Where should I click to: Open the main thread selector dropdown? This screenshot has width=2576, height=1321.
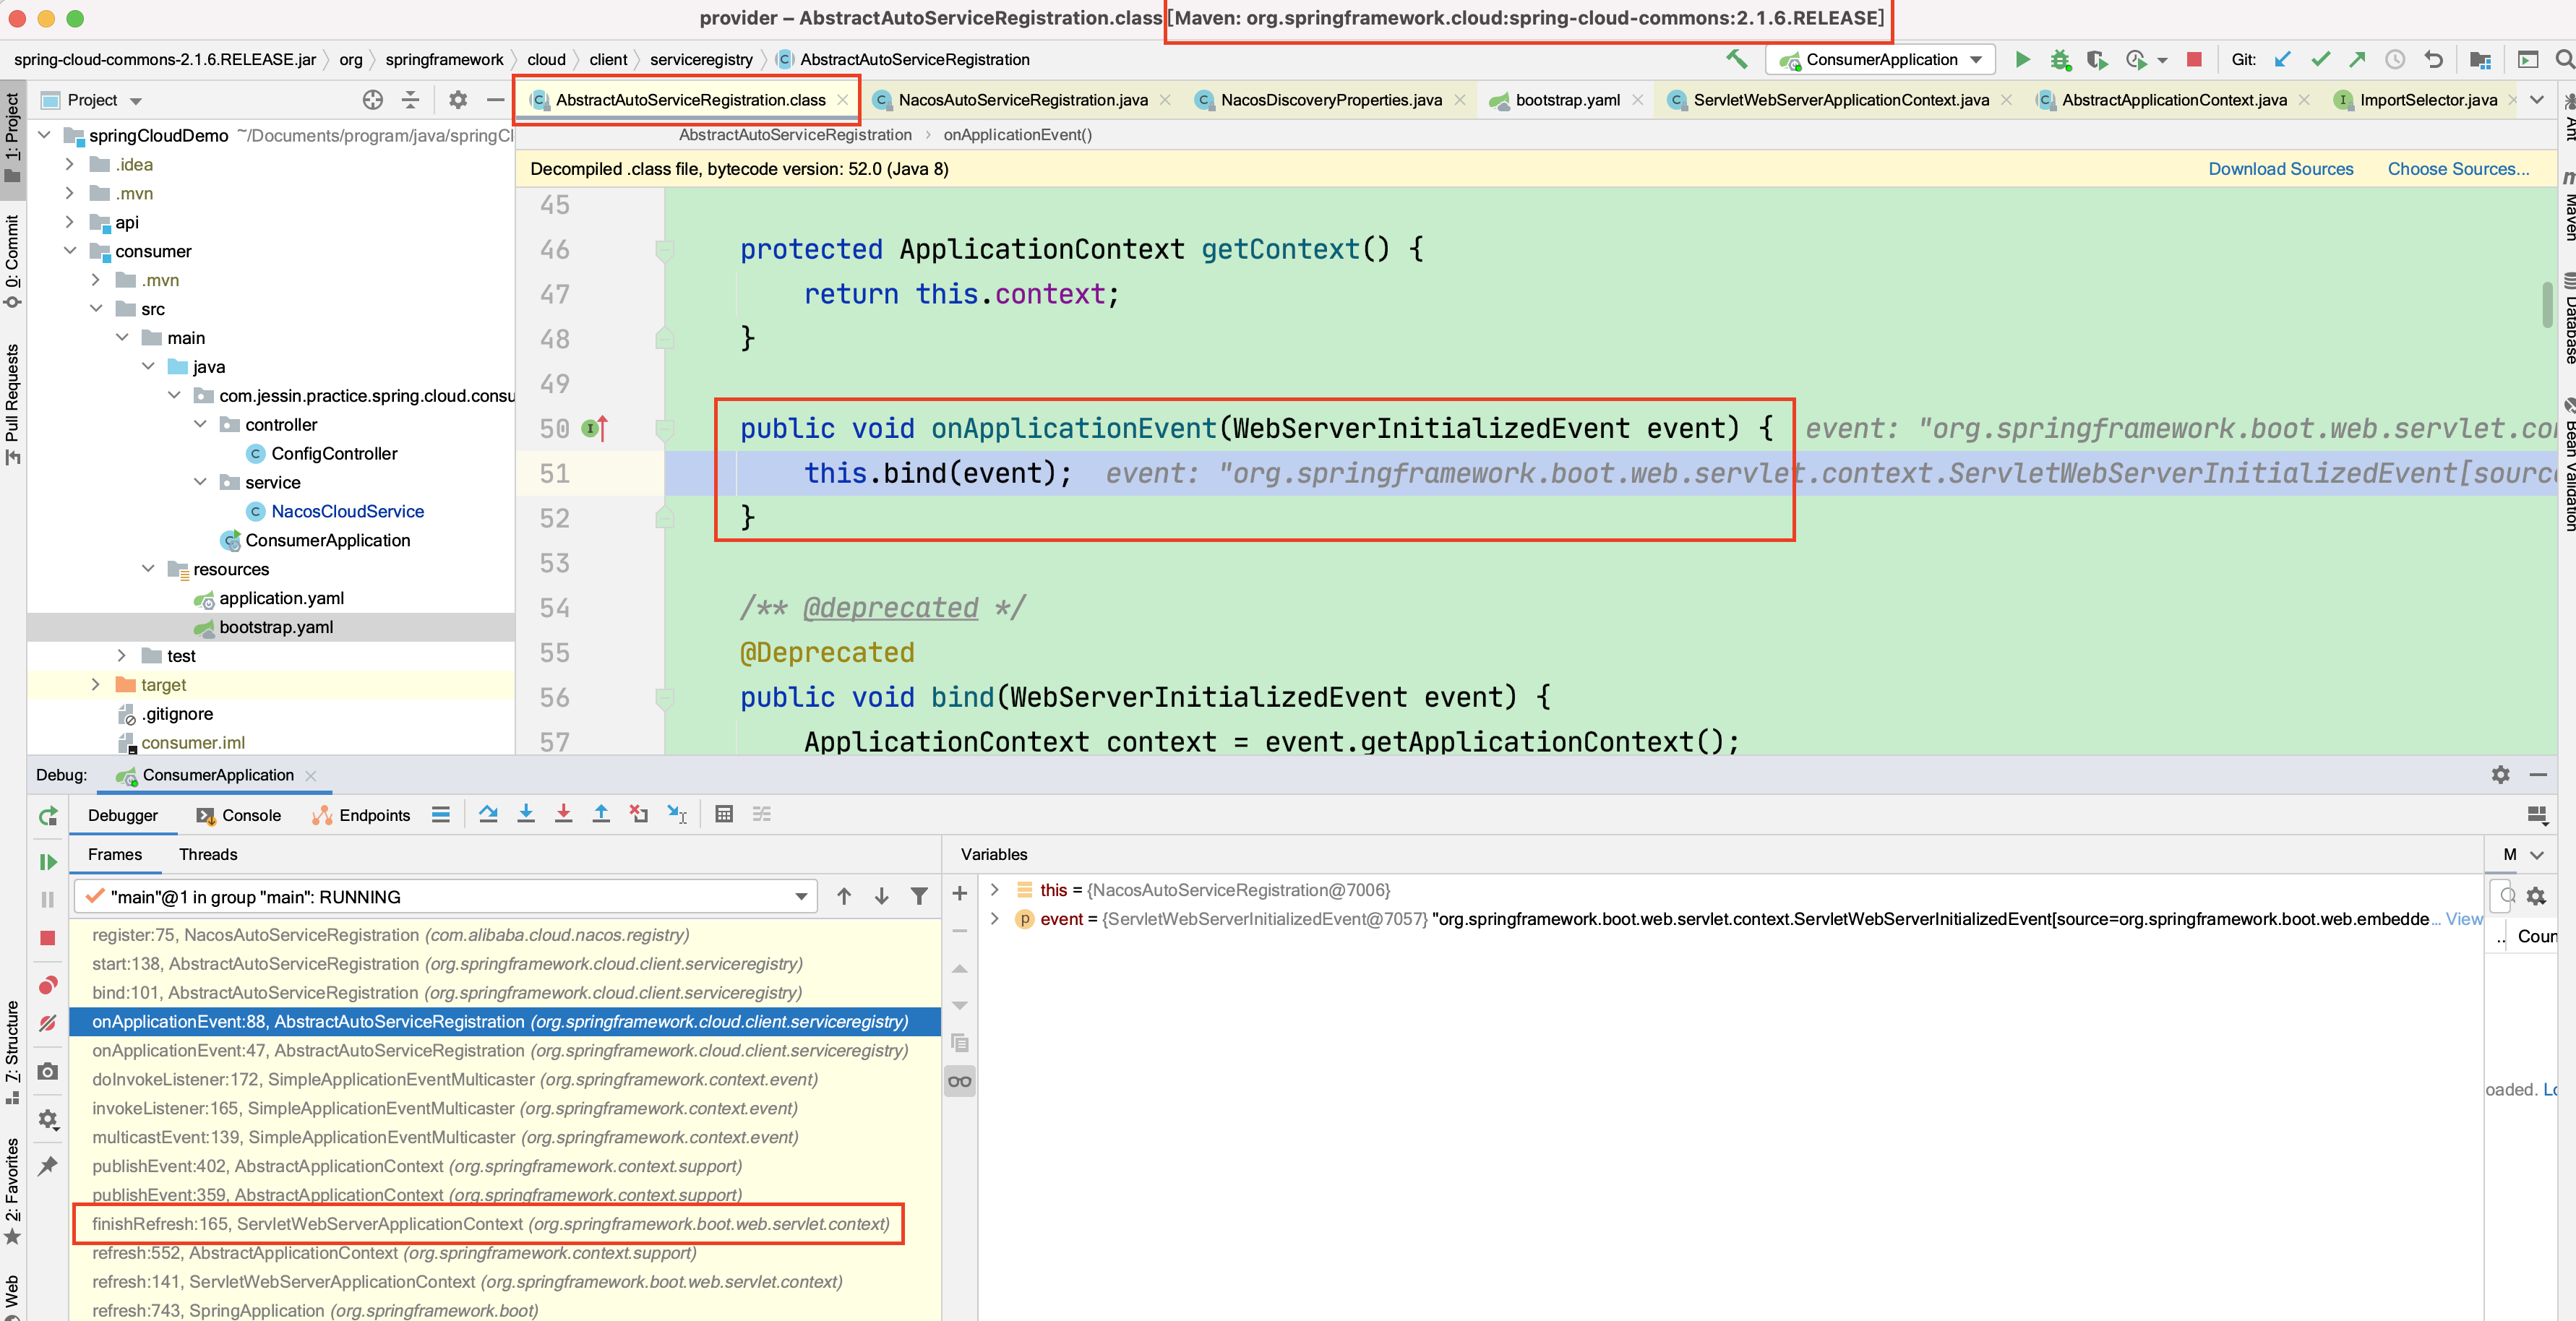coord(800,897)
